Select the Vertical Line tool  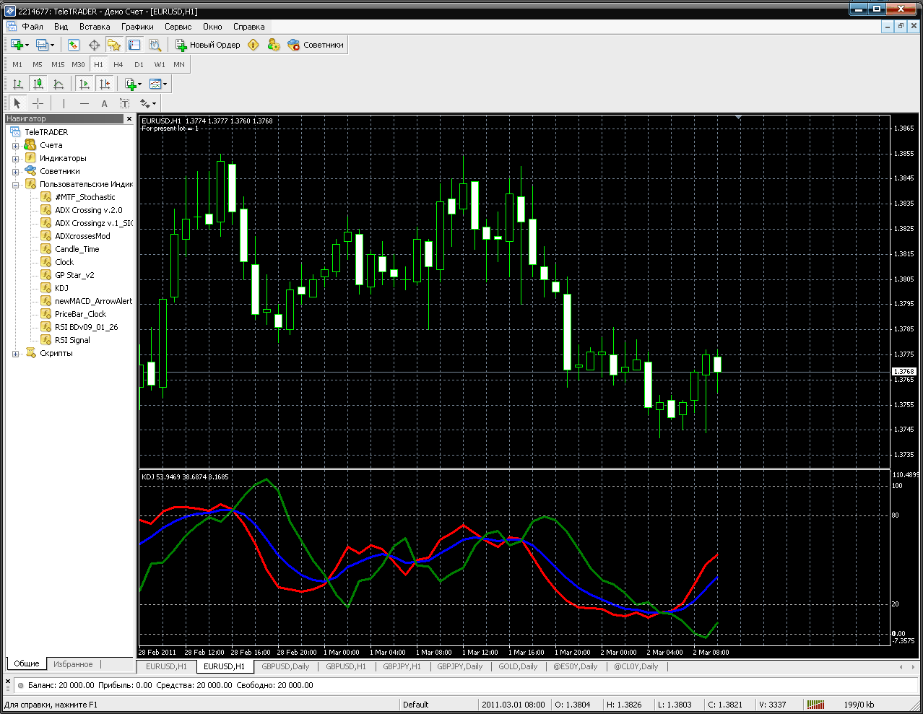(64, 103)
